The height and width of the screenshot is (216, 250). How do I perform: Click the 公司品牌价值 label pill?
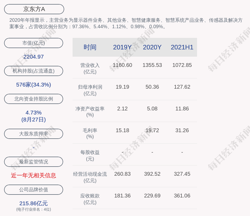pos(34,190)
